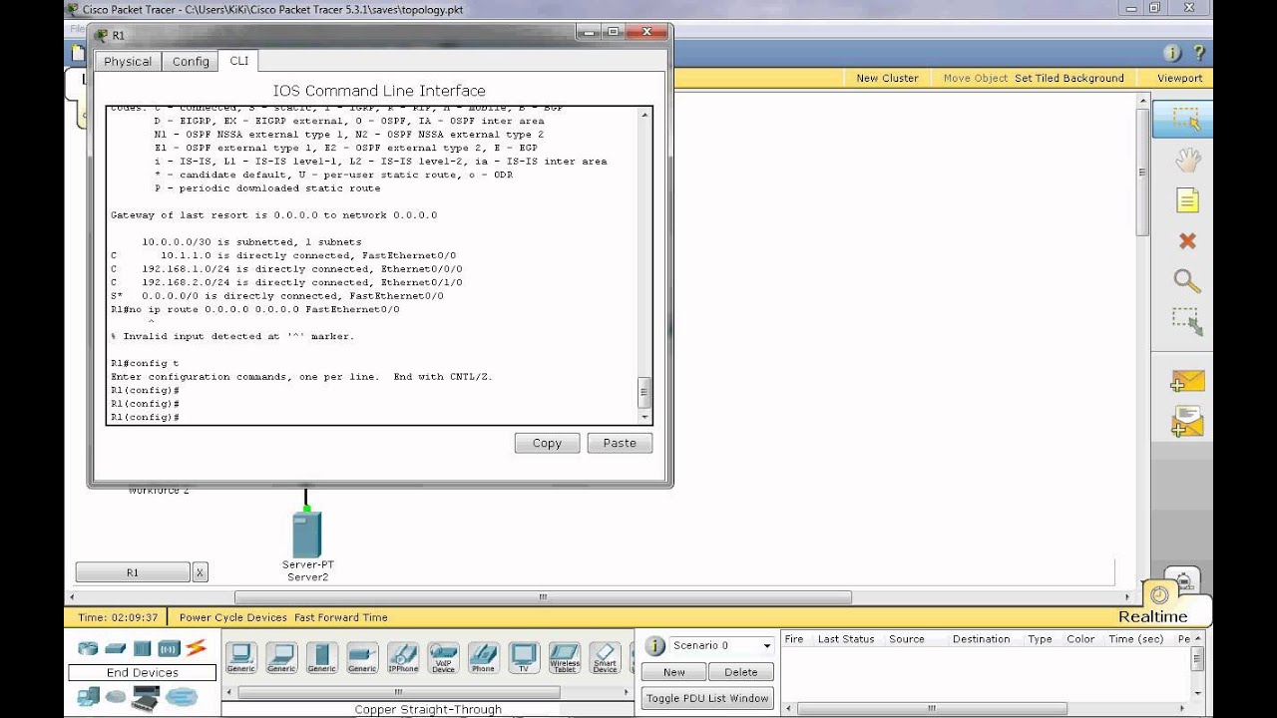The image size is (1277, 718).
Task: Click the Time: 02:09:37 status display
Action: (x=118, y=617)
